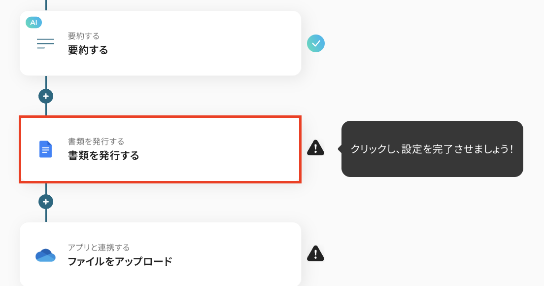This screenshot has height=286, width=544.
Task: Click the teal completed checkmark icon
Action: tap(316, 43)
